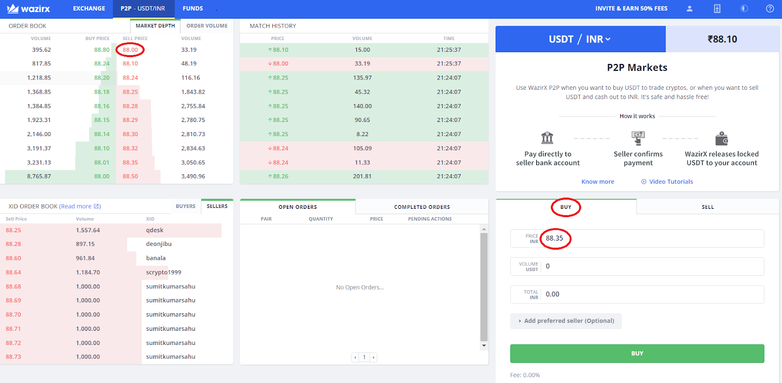Open the EXCHANGE menu
The height and width of the screenshot is (383, 782).
pos(89,9)
